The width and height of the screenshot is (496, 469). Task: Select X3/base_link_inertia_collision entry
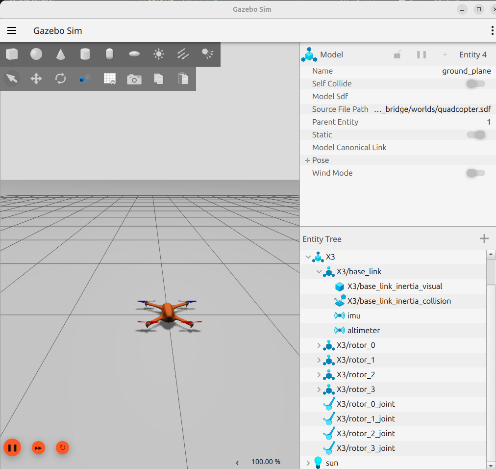tap(393, 301)
